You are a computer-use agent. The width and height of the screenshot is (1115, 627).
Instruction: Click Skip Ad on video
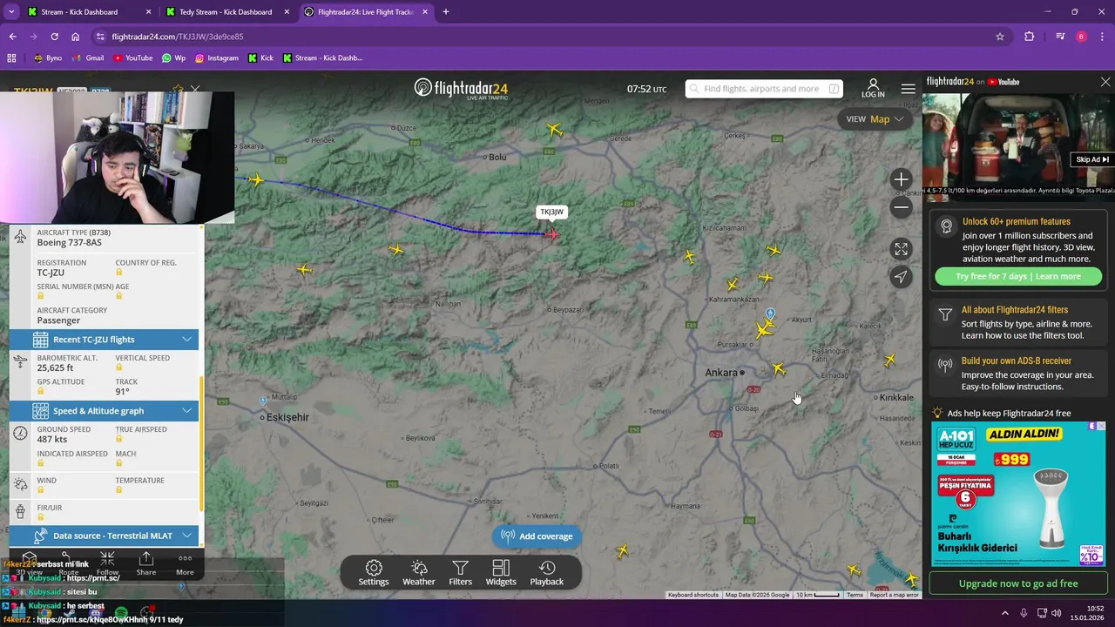click(1091, 159)
